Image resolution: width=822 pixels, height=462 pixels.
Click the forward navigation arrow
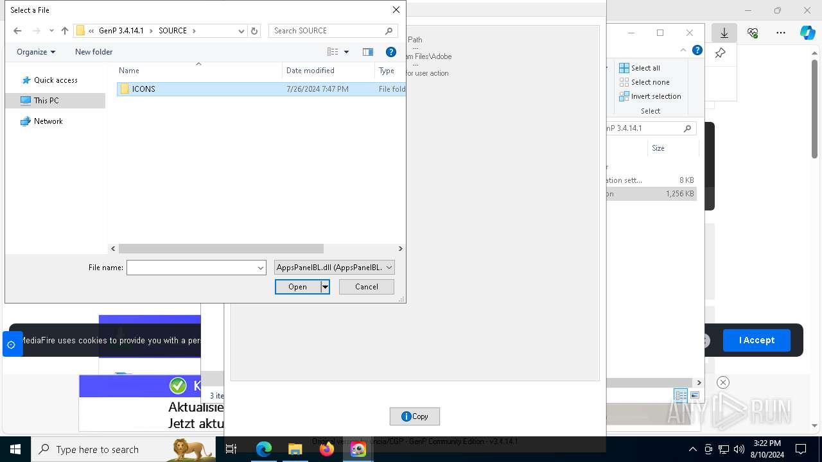pos(36,31)
